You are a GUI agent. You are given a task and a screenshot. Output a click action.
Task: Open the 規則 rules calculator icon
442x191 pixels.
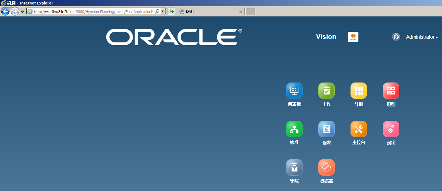(x=391, y=91)
